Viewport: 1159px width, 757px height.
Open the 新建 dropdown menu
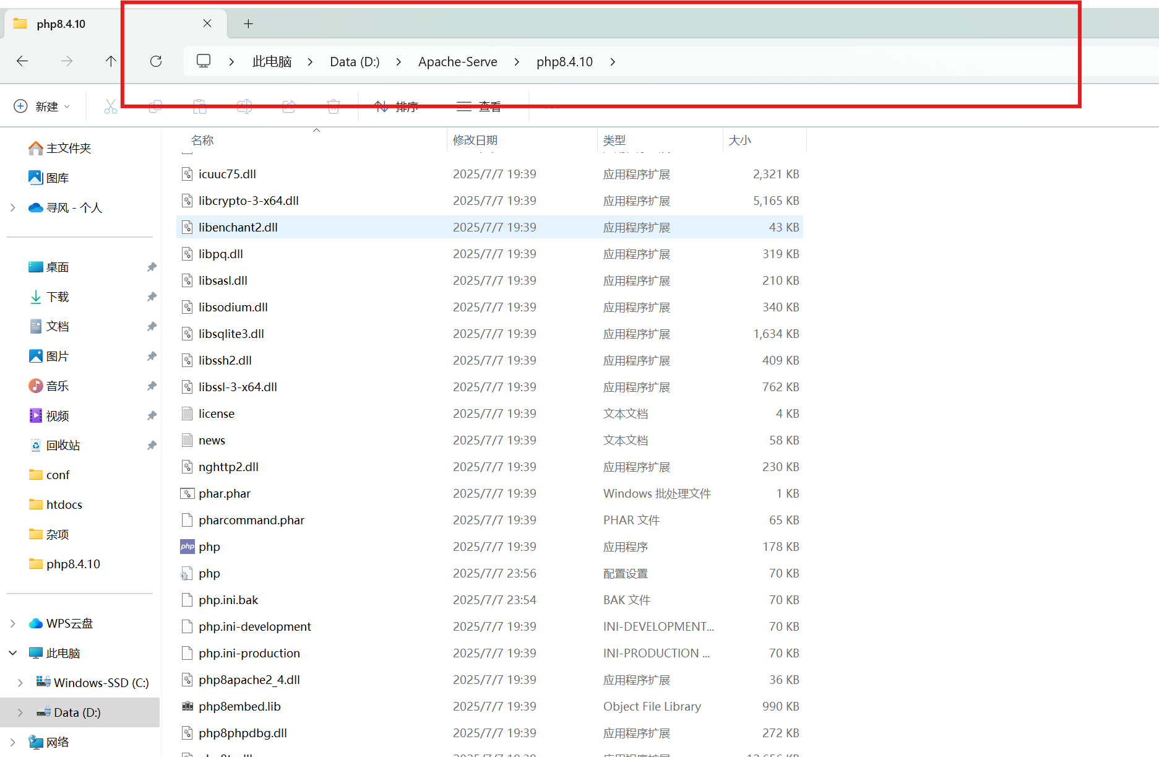coord(41,106)
